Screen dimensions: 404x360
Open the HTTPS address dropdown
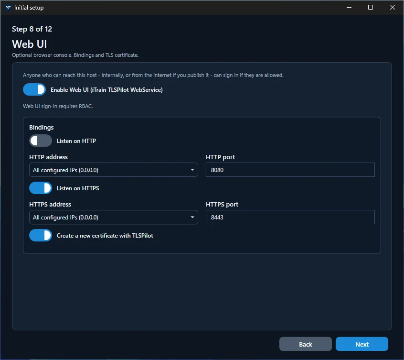114,217
